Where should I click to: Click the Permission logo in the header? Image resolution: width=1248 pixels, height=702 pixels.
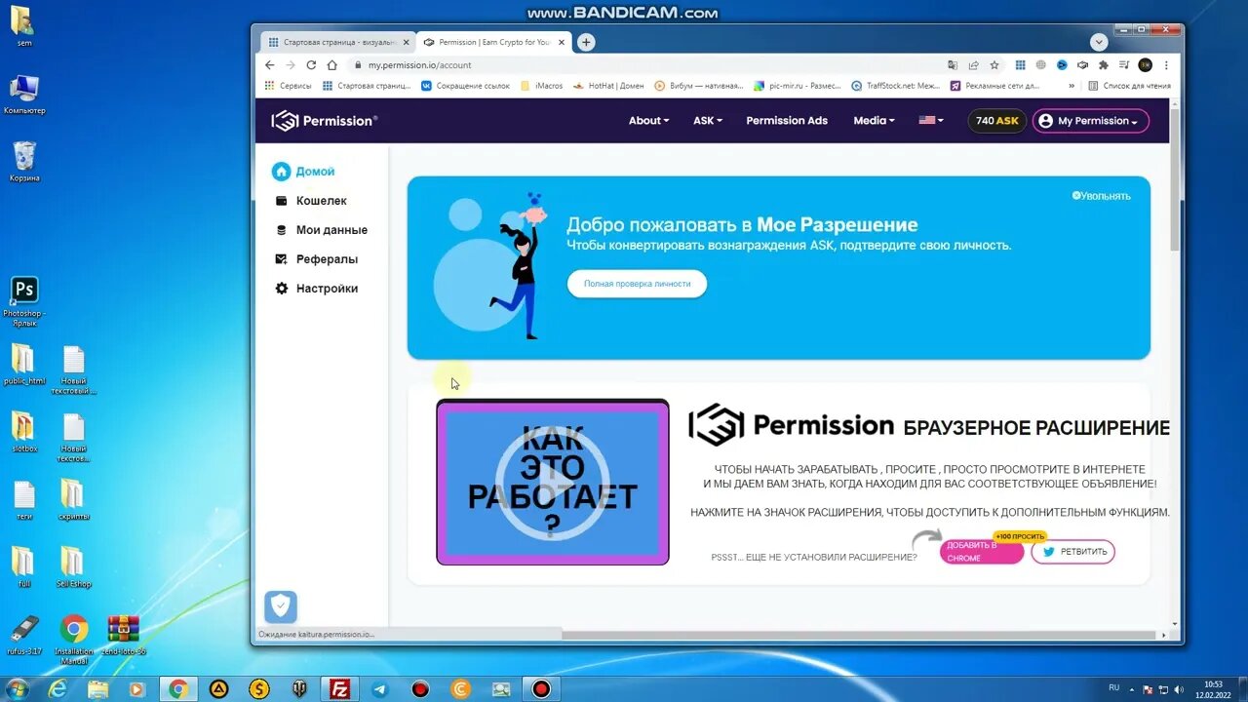point(324,121)
